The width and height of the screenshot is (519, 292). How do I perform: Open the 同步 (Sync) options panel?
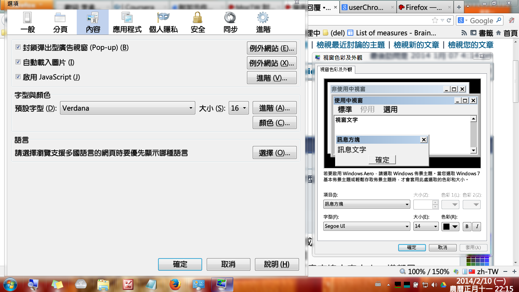(x=230, y=22)
